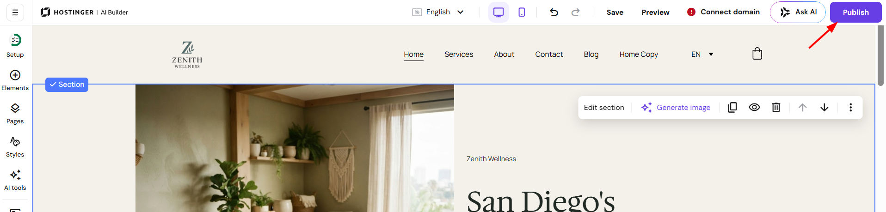Open section more options menu
886x212 pixels.
click(850, 108)
